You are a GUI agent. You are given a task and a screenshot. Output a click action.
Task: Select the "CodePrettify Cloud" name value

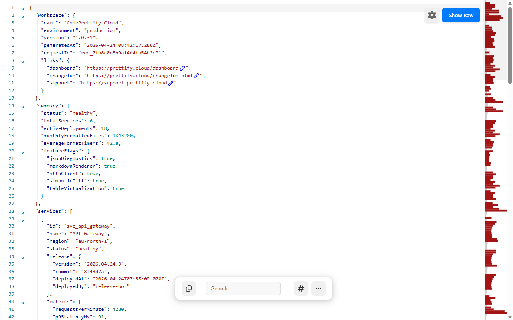tap(93, 23)
